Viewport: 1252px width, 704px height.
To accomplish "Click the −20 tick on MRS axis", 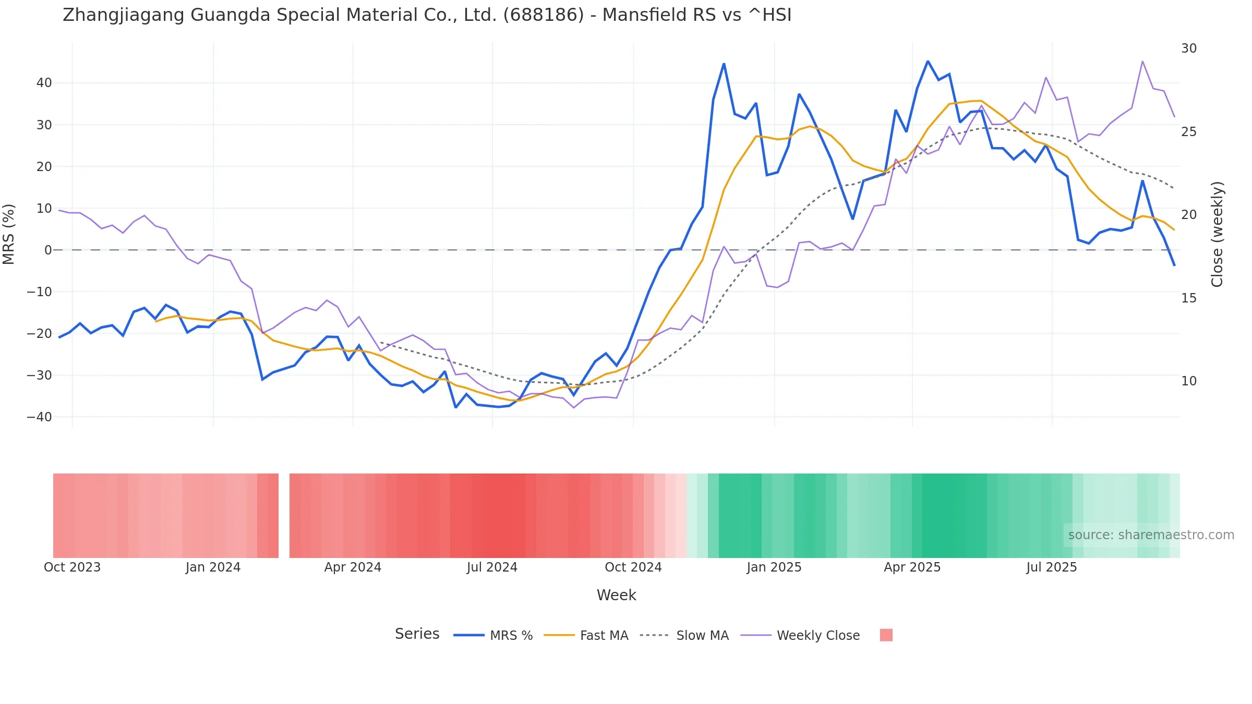I will 39,333.
